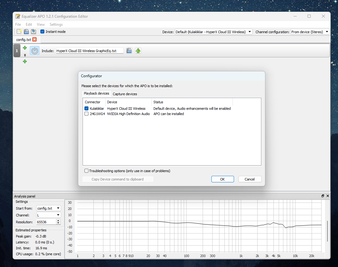Screen dimensions: 338x267
Task: Click the Peak gain -0.3 dB value
Action: click(x=41, y=236)
